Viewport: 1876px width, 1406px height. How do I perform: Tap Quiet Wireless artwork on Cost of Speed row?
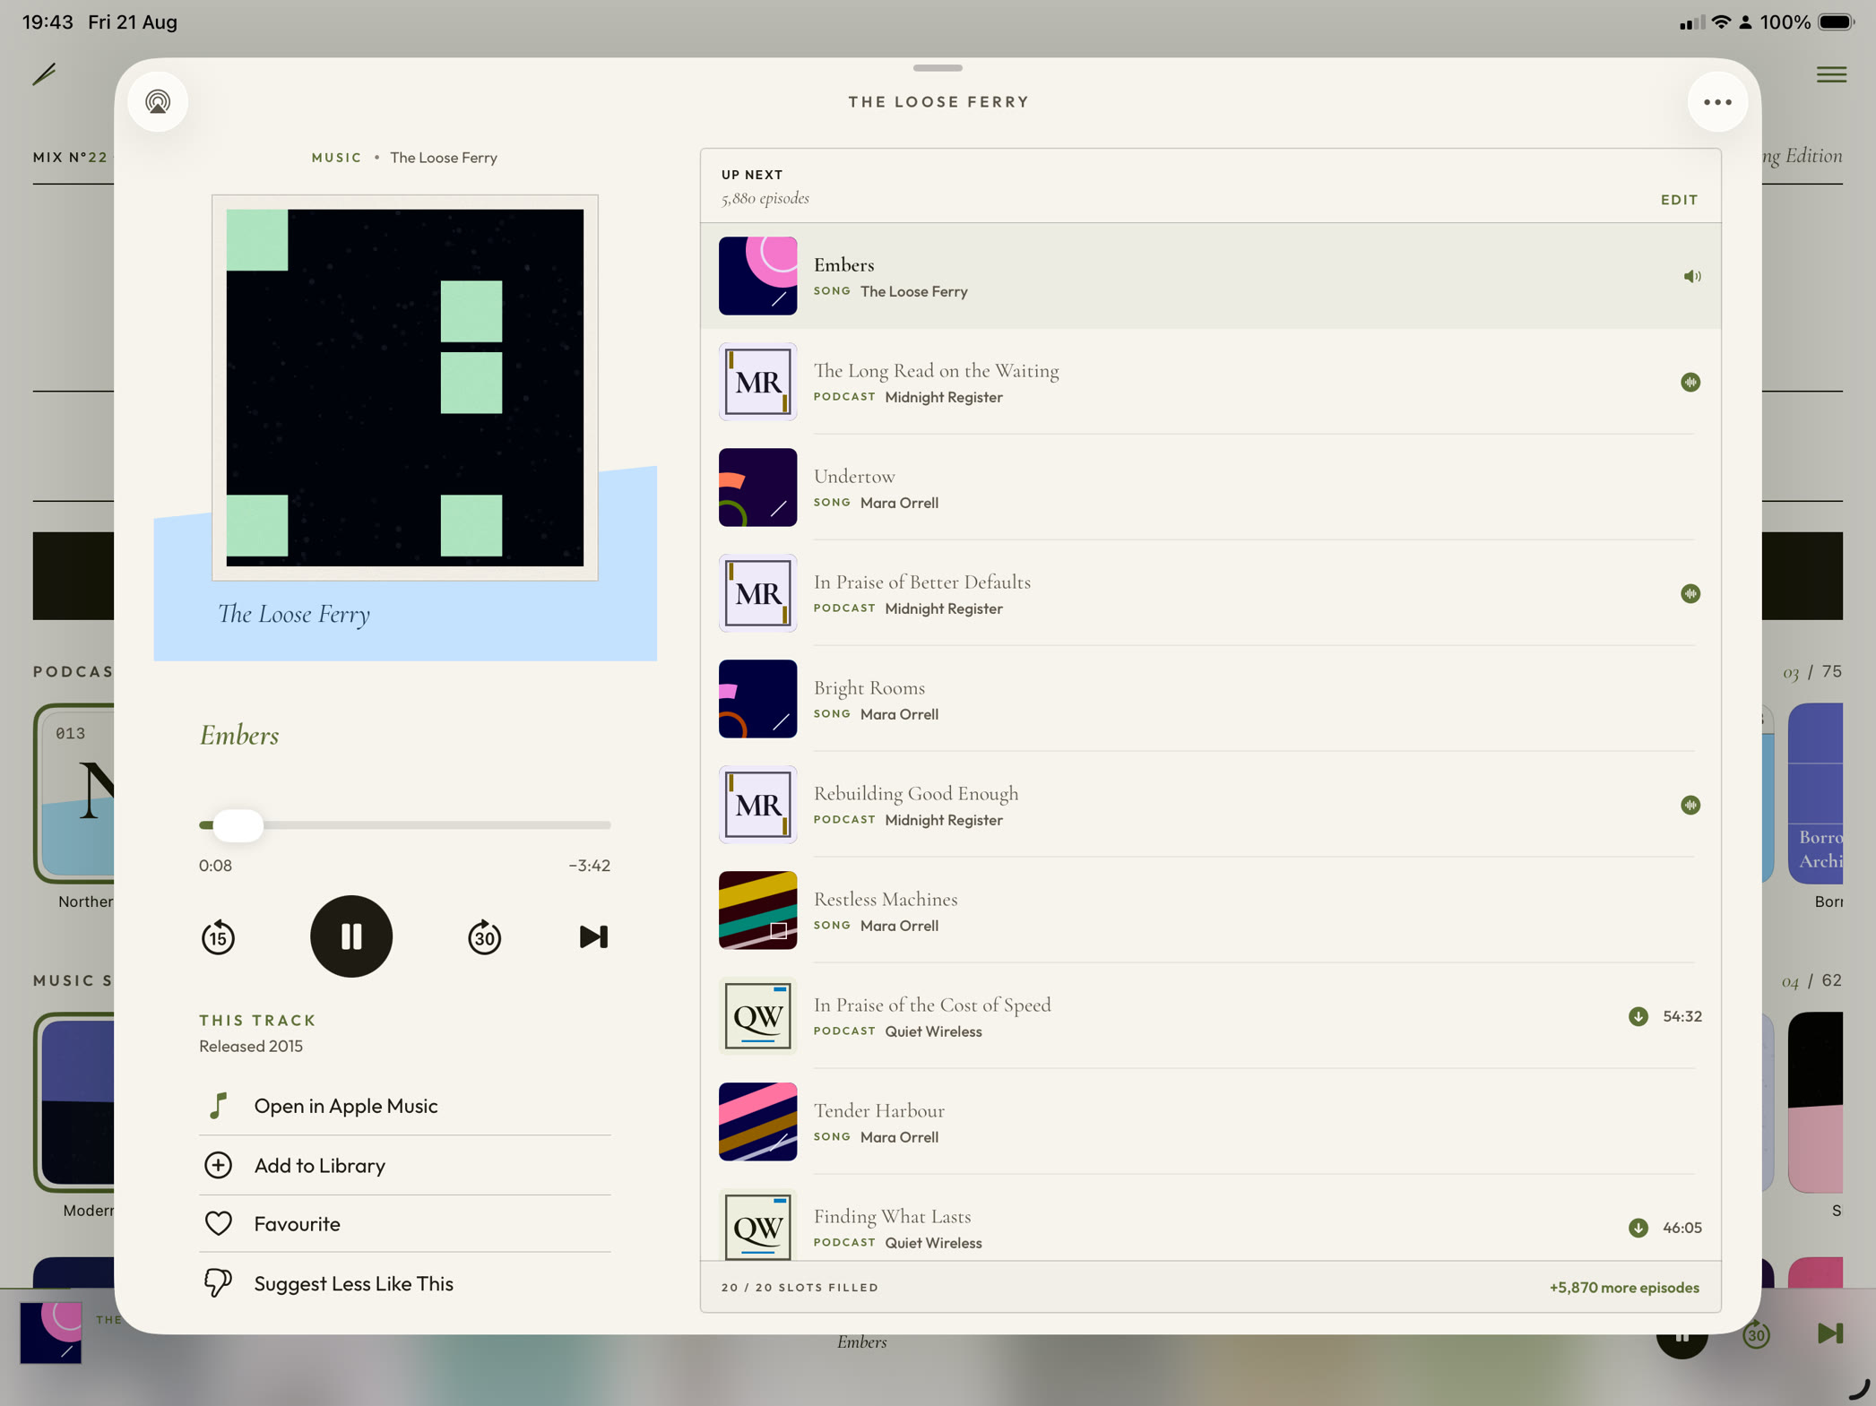click(x=757, y=1016)
